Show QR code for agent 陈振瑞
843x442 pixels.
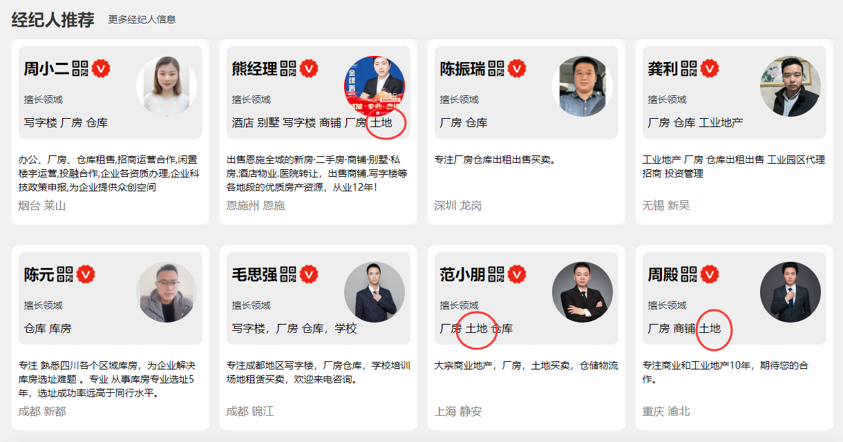click(x=497, y=68)
